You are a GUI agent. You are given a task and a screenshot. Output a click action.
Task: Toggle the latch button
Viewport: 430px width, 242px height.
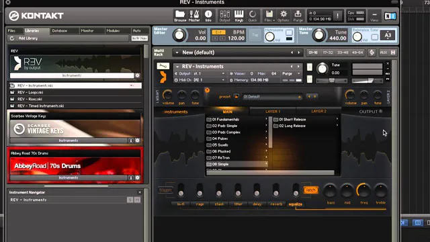tap(310, 190)
